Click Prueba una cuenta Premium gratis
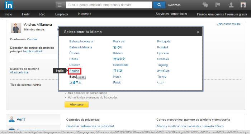Viewport: 251px width, 134px height. click(222, 14)
